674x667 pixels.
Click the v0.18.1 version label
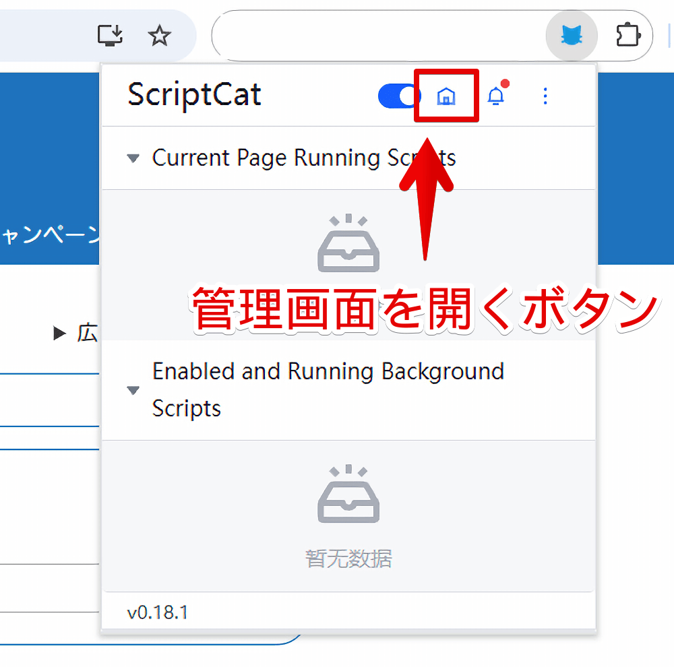[158, 612]
